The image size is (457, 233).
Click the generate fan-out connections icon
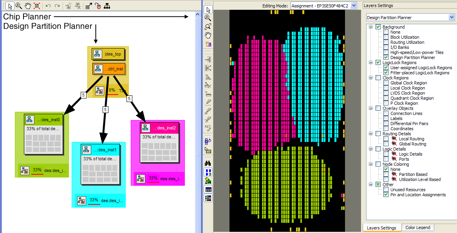[x=208, y=68]
